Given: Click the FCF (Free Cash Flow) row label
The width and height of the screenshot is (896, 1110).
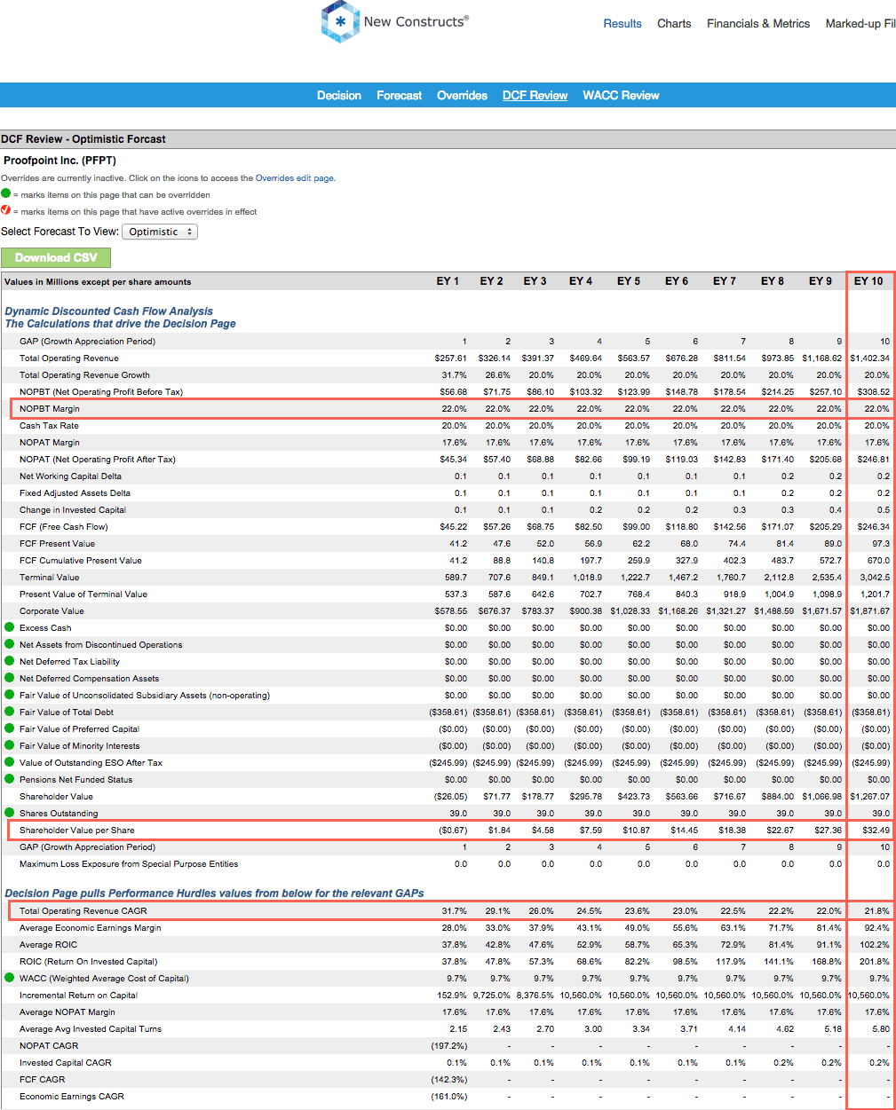Looking at the screenshot, I should [x=64, y=527].
